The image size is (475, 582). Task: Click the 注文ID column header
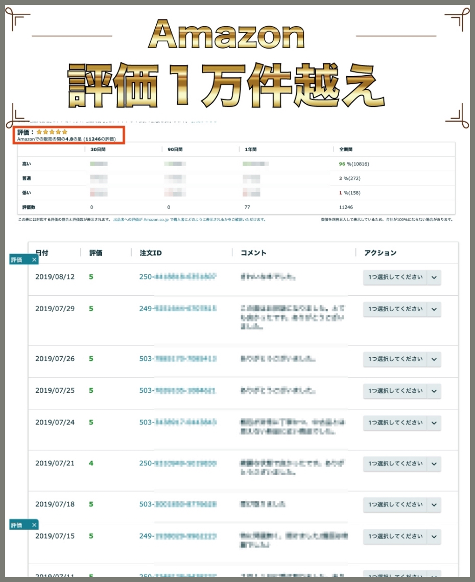(x=151, y=253)
